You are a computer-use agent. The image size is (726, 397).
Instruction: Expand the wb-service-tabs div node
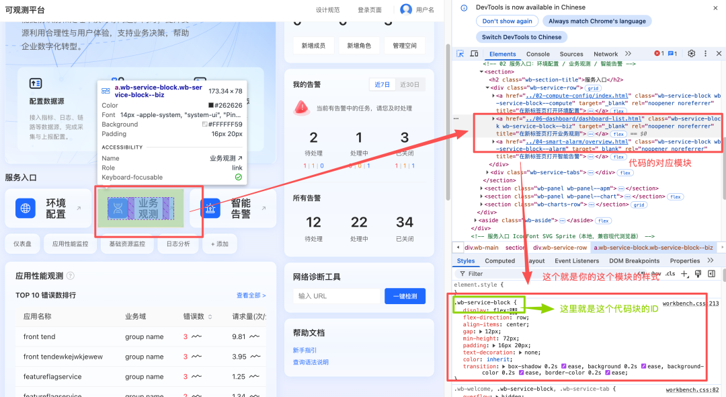(x=487, y=172)
